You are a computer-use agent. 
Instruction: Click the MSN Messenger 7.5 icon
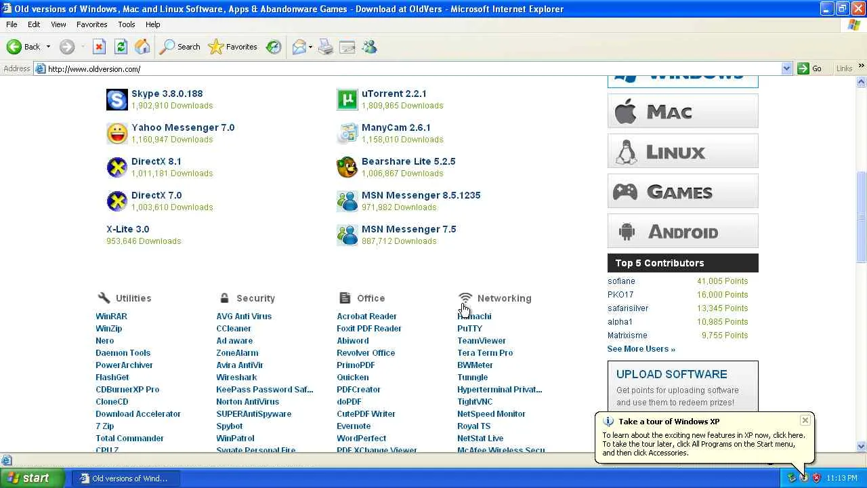(x=347, y=235)
